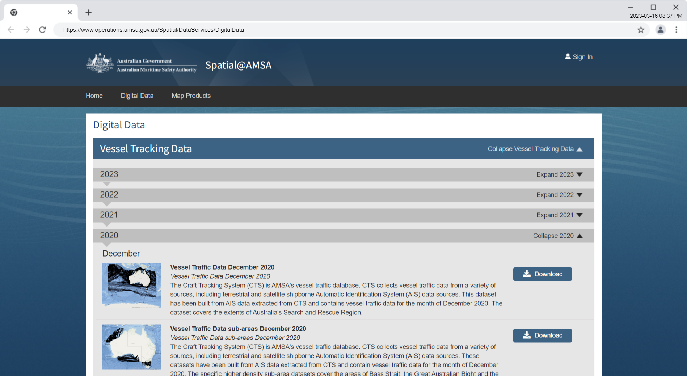
Task: Click the 'December' month heading
Action: tap(121, 253)
